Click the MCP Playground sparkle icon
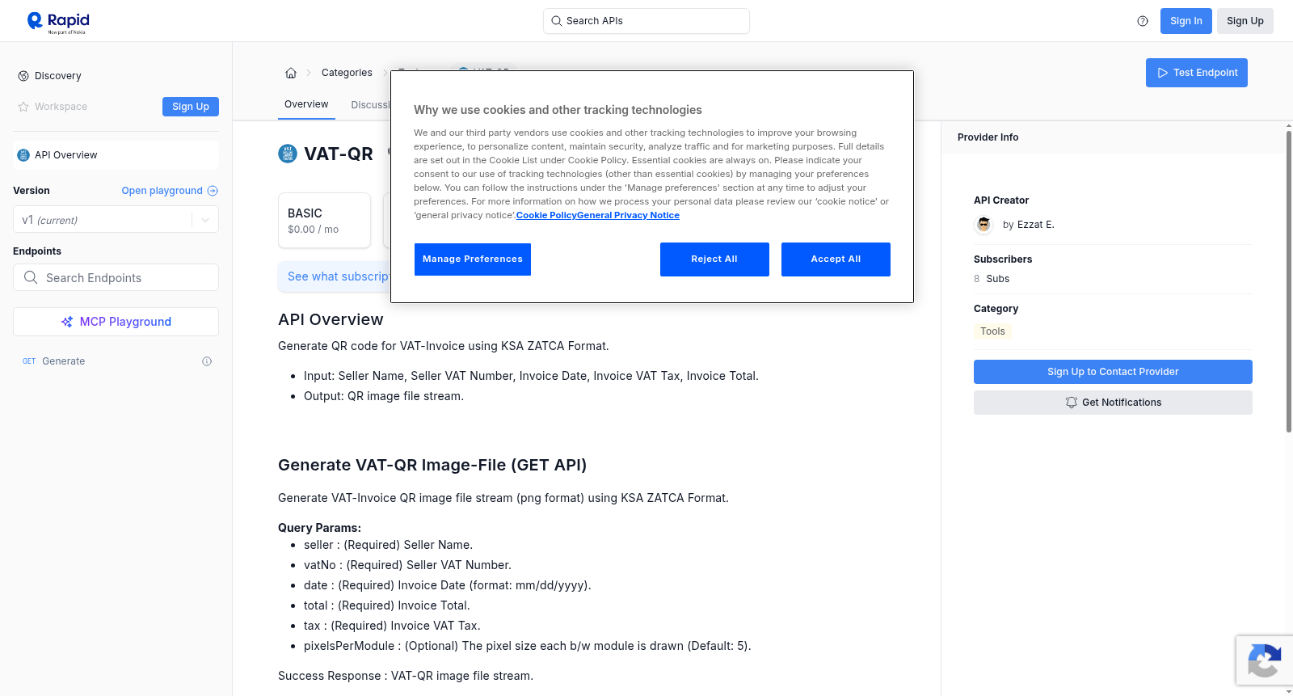1293x696 pixels. pos(67,322)
